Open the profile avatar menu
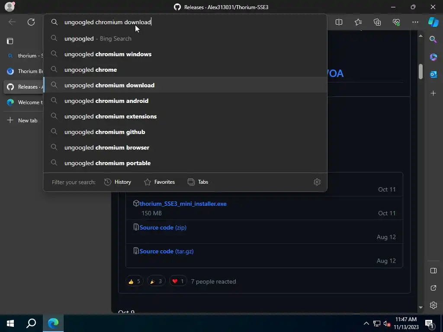The height and width of the screenshot is (332, 443). point(10,7)
